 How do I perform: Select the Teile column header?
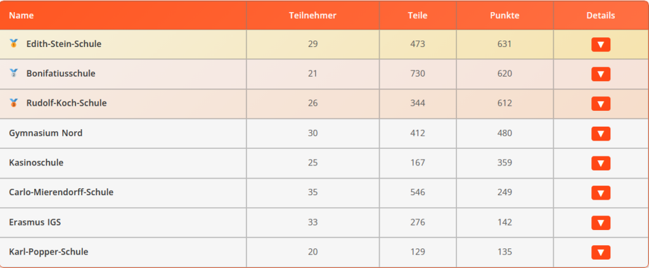(x=418, y=15)
